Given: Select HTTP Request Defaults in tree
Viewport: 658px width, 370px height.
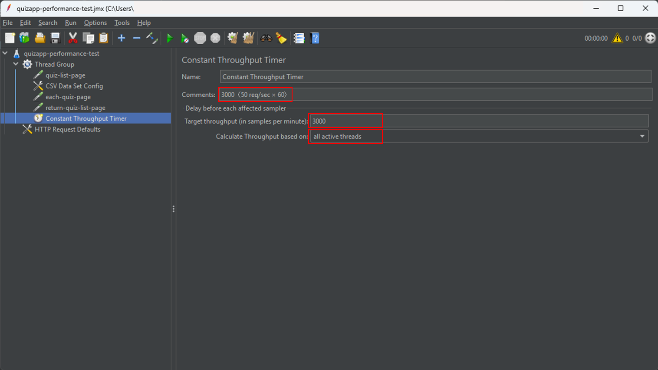Looking at the screenshot, I should [67, 129].
